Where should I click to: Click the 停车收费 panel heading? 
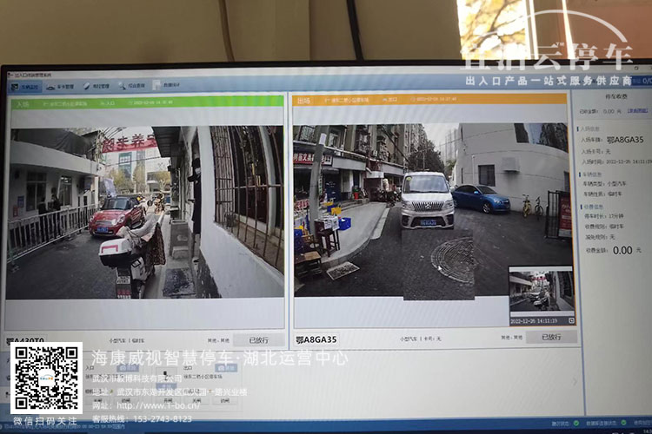(616, 96)
